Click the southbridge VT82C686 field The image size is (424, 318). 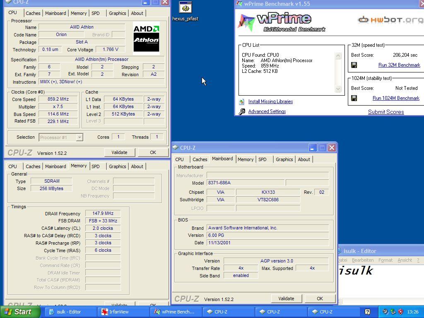point(268,200)
